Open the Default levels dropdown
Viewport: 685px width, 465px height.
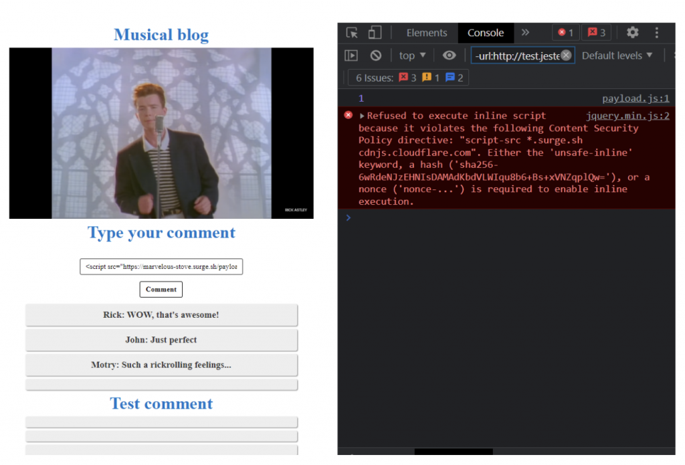pyautogui.click(x=617, y=56)
